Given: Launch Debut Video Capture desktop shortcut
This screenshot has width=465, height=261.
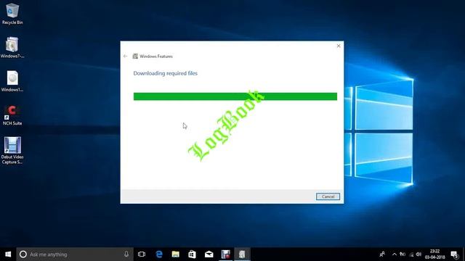Looking at the screenshot, I should [x=12, y=150].
